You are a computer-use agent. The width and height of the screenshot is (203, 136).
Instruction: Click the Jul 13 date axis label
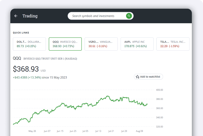point(98,131)
